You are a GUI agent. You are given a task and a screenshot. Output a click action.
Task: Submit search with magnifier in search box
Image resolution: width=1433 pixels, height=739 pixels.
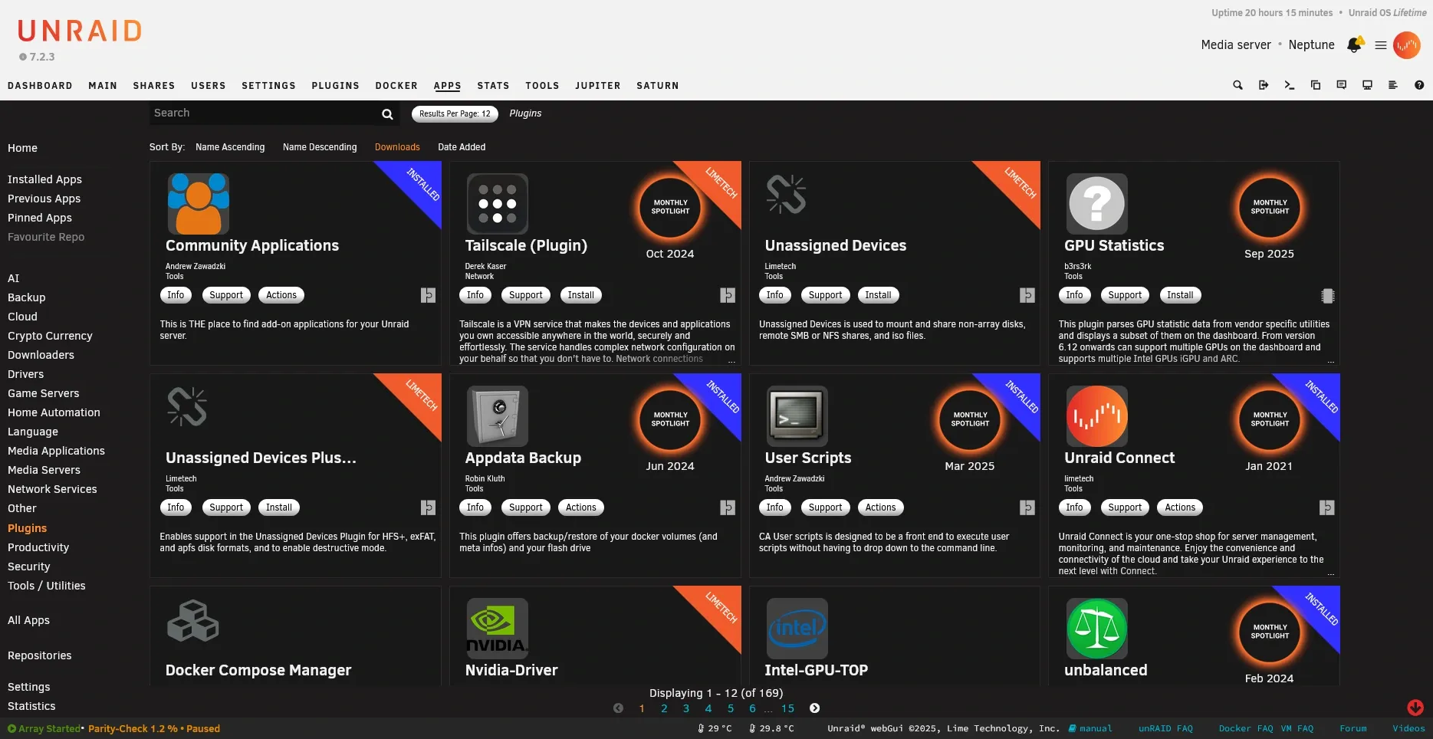[x=387, y=114]
